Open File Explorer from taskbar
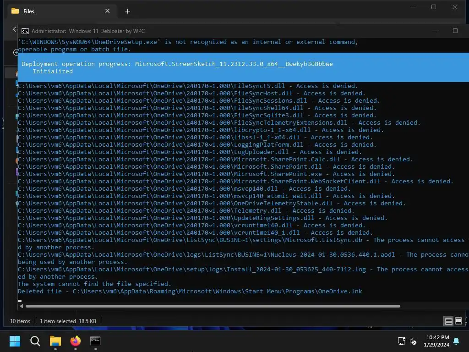The width and height of the screenshot is (469, 352). [x=55, y=341]
